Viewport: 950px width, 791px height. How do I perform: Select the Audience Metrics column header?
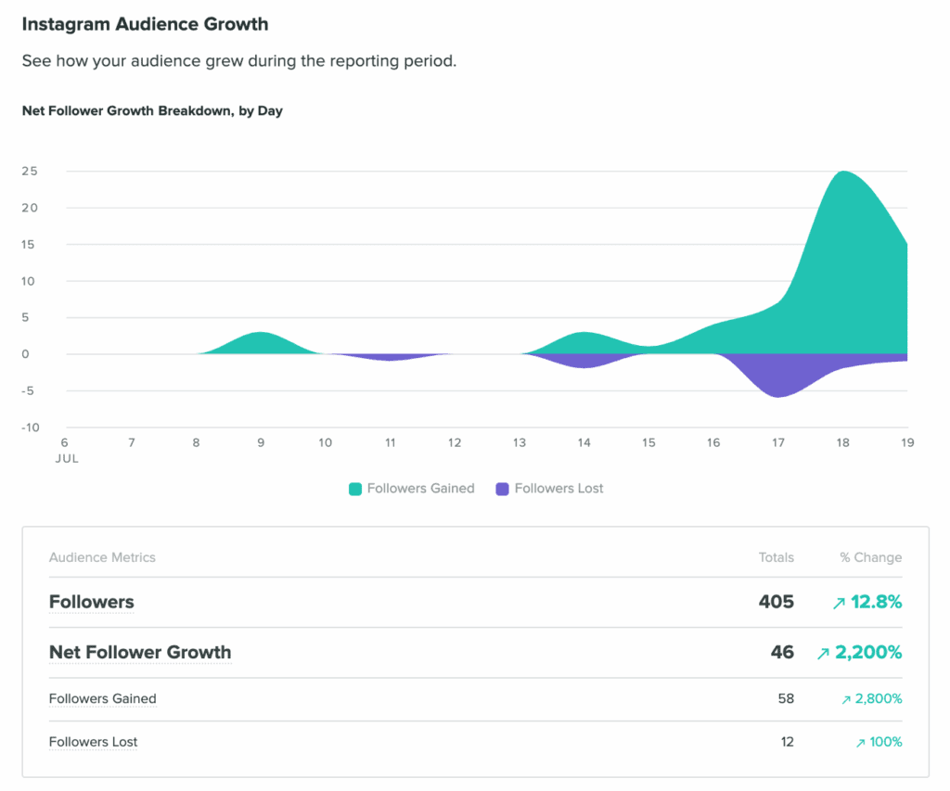click(102, 557)
